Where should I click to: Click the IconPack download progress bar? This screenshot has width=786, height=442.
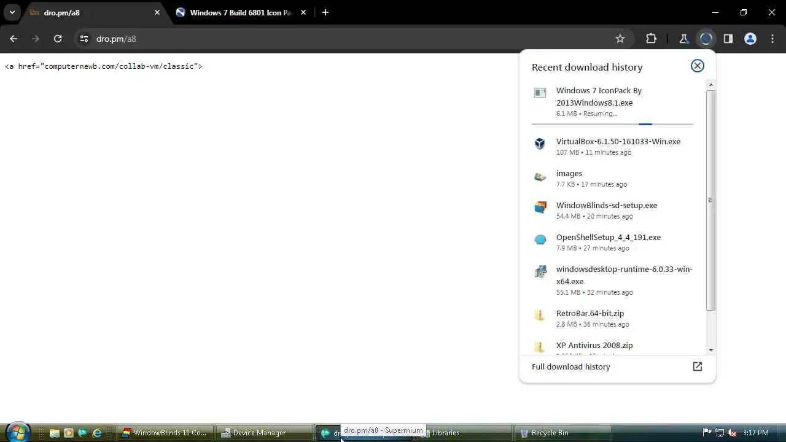click(x=612, y=124)
